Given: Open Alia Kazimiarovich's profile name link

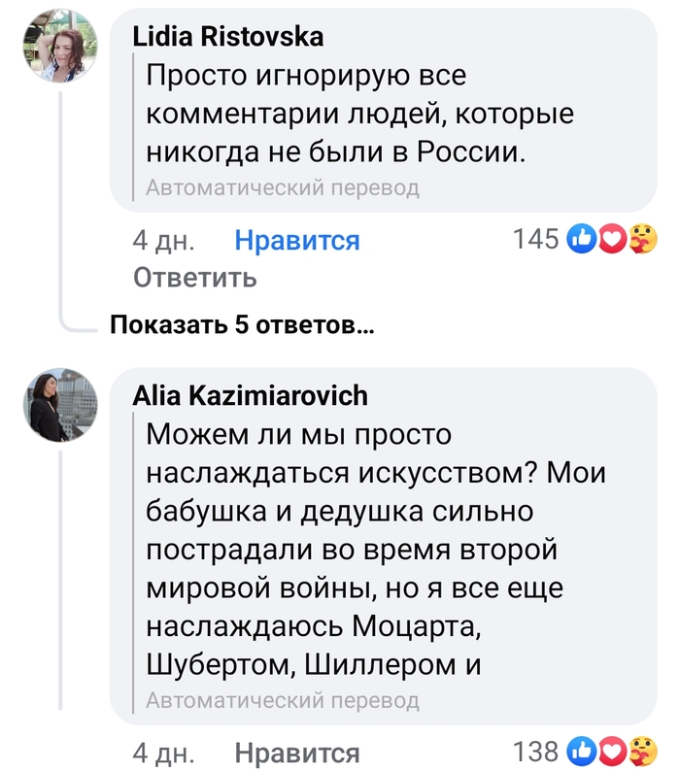Looking at the screenshot, I should 250,395.
